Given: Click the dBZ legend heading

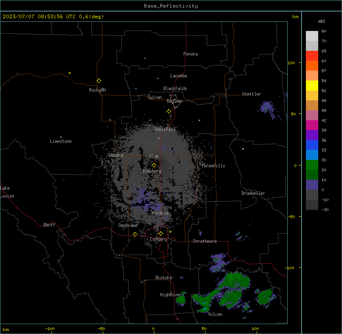Looking at the screenshot, I should point(321,21).
